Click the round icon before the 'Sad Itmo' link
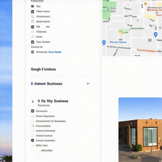 pyautogui.click(x=33, y=52)
